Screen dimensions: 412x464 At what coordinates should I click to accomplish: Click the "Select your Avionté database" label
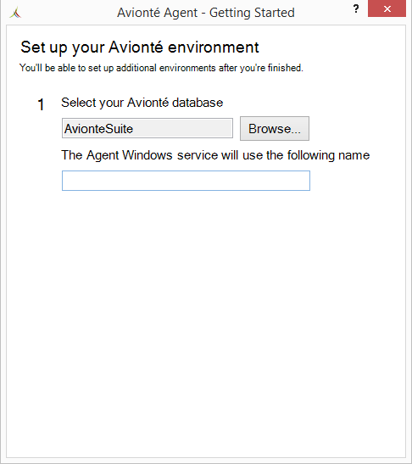coord(142,103)
